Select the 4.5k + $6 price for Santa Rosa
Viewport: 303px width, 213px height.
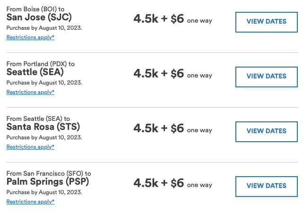pos(158,128)
